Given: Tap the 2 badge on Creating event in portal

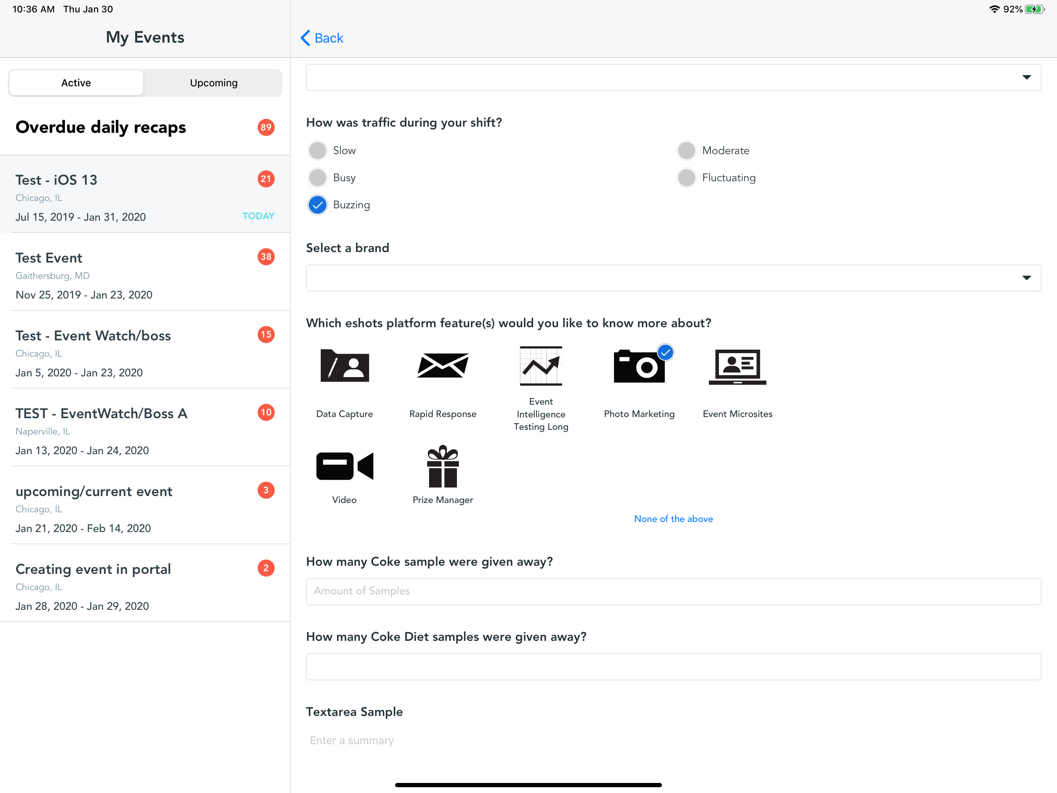Looking at the screenshot, I should pyautogui.click(x=266, y=568).
